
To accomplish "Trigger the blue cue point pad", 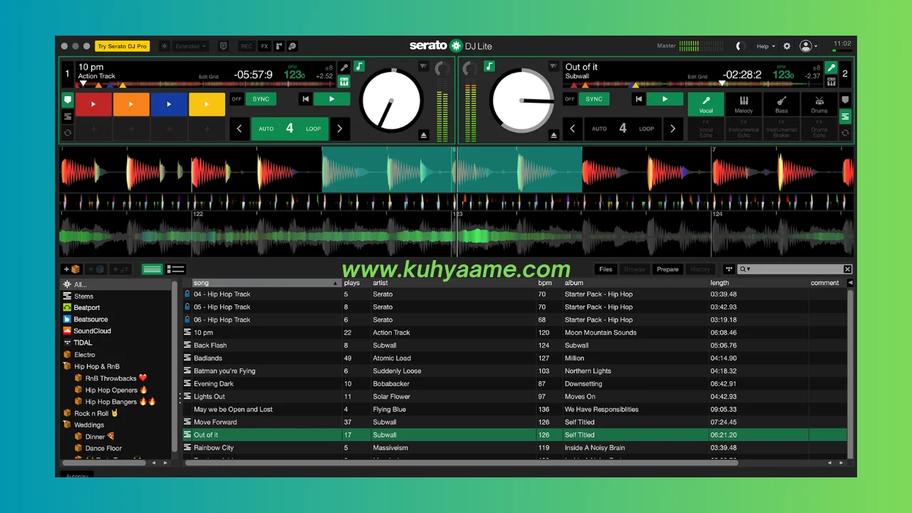I will 169,104.
